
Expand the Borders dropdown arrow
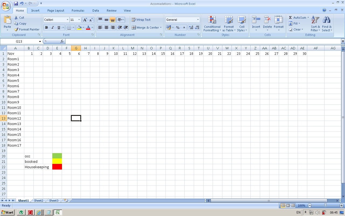coord(74,28)
